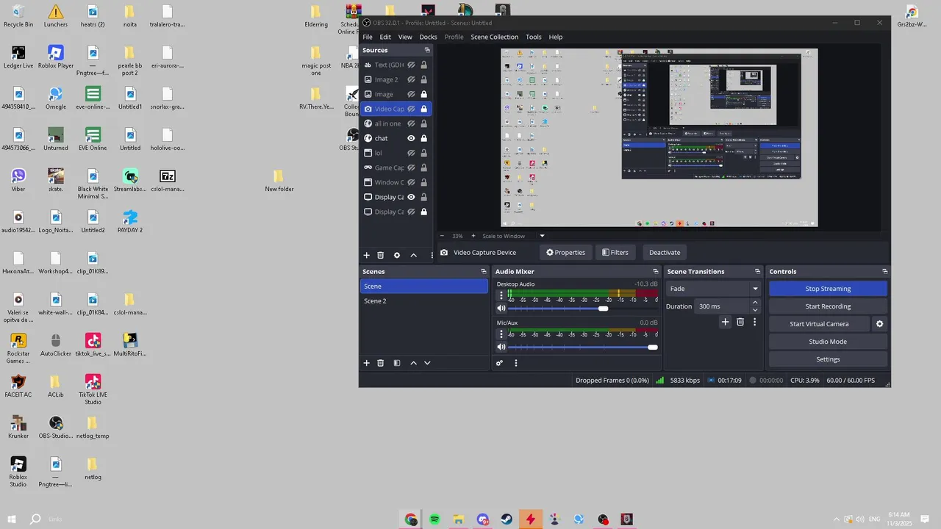941x529 pixels.
Task: Click Stop Streaming button
Action: [828, 289]
